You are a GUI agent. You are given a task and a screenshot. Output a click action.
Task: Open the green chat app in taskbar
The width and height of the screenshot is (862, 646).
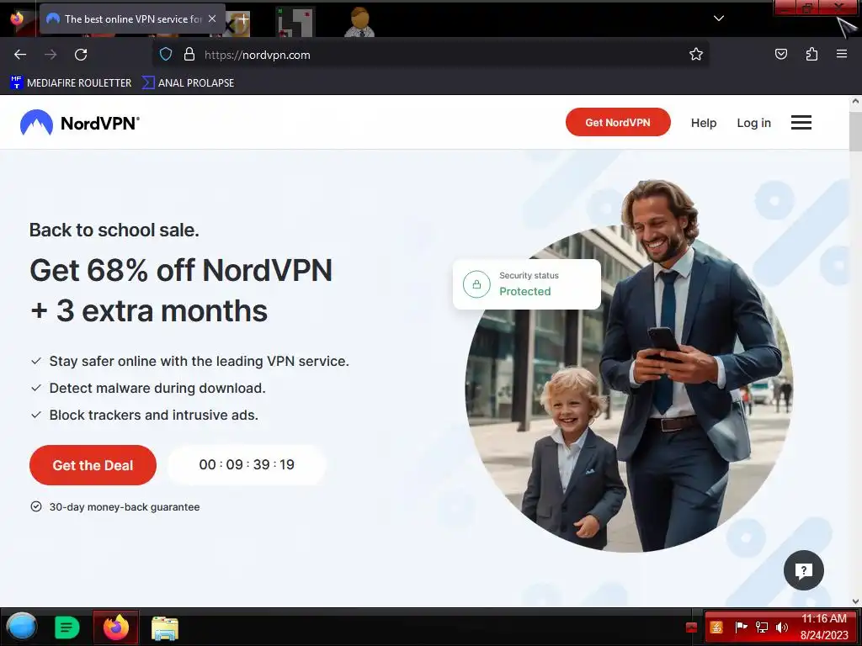coord(67,627)
